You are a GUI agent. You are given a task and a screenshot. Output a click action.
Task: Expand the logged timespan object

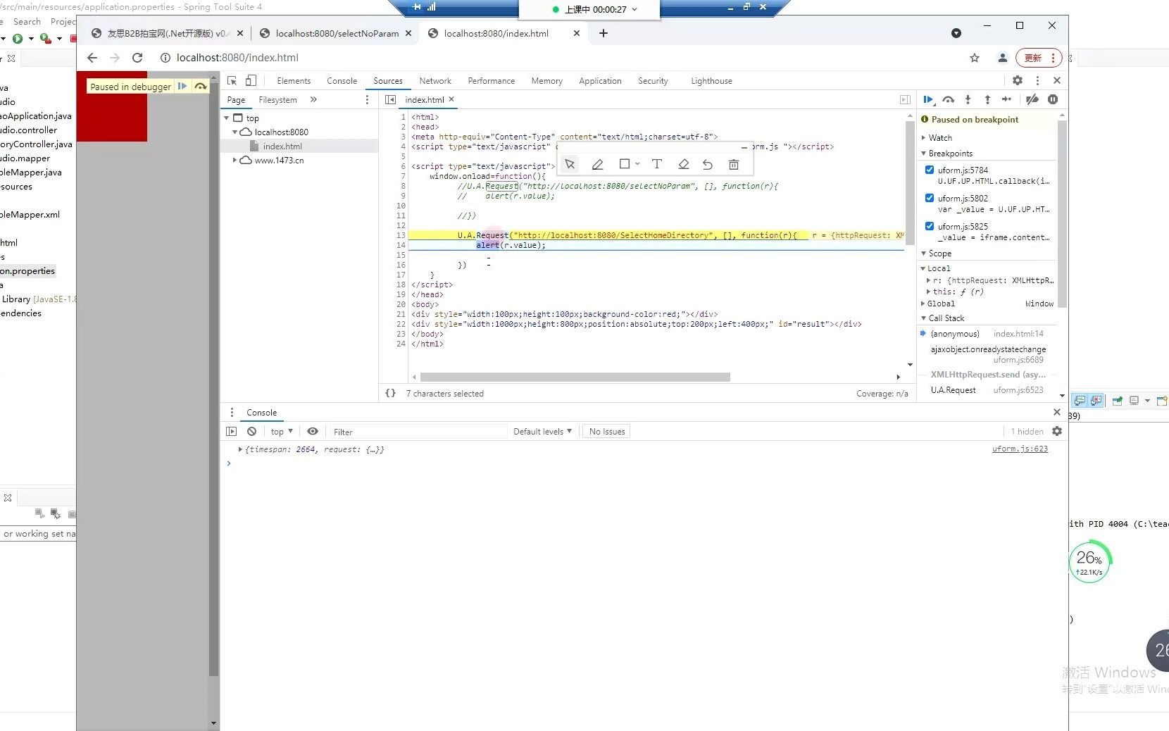tap(240, 449)
